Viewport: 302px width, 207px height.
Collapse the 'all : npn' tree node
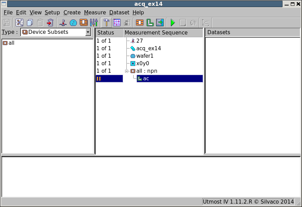pyautogui.click(x=126, y=71)
